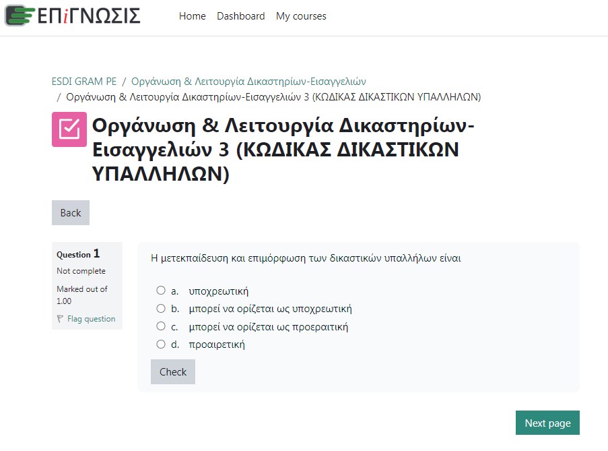Open My courses
608x451 pixels.
pos(301,16)
